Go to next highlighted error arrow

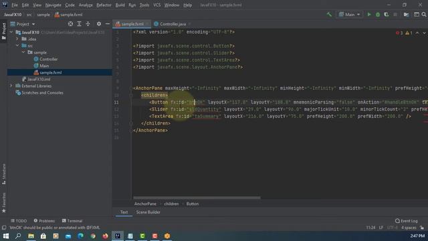coord(425,33)
